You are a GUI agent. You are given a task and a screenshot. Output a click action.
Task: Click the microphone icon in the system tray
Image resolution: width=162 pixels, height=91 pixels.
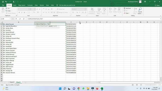coord(140,88)
